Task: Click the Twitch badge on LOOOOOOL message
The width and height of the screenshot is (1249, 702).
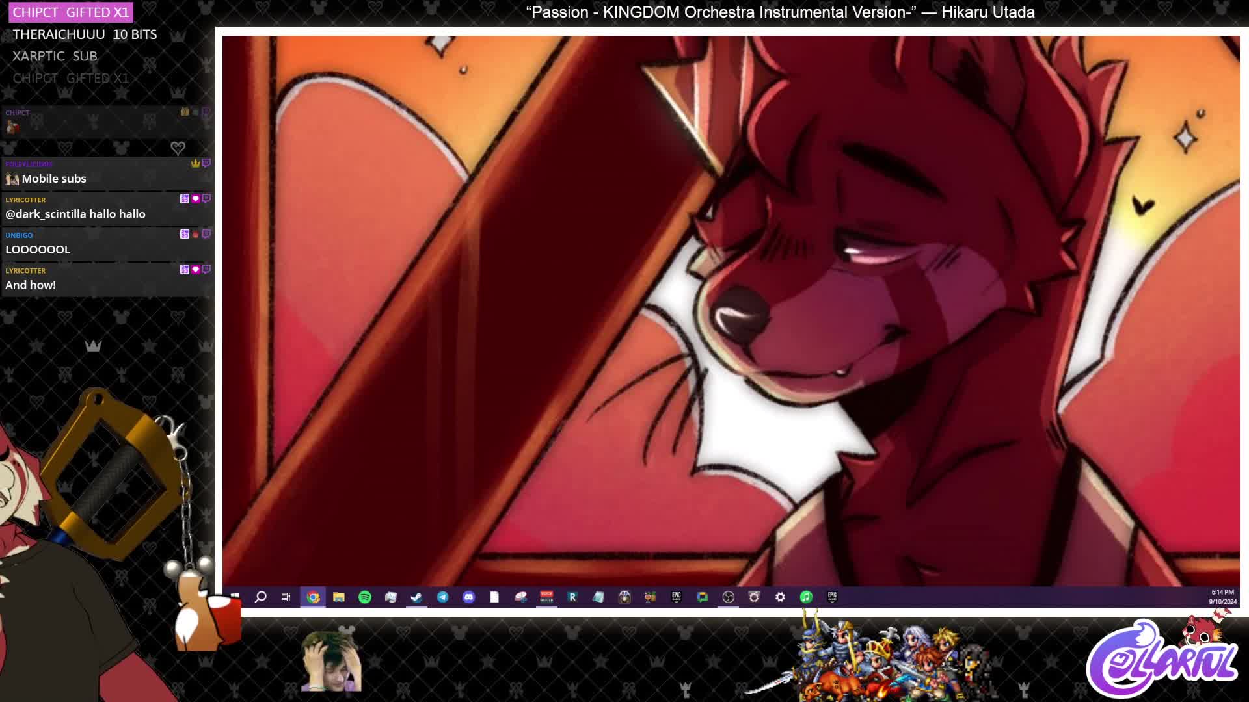Action: coord(206,233)
